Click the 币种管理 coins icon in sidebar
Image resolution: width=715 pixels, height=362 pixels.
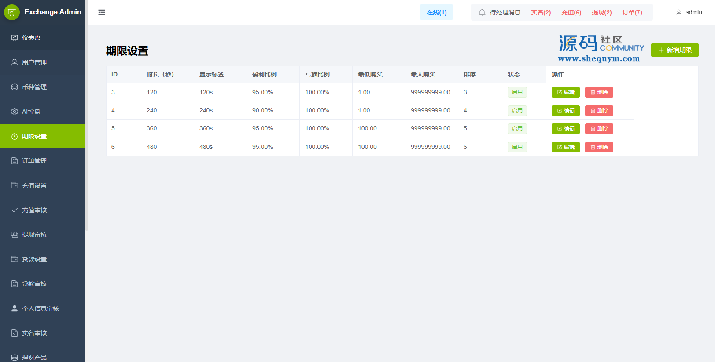(x=15, y=87)
